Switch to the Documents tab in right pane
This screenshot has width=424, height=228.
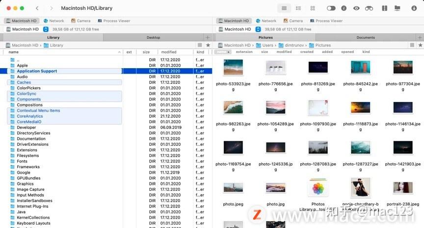[x=366, y=38]
